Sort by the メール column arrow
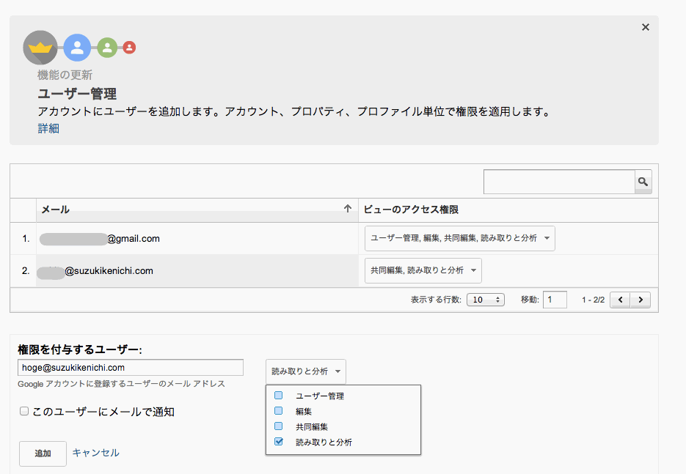 [x=348, y=209]
